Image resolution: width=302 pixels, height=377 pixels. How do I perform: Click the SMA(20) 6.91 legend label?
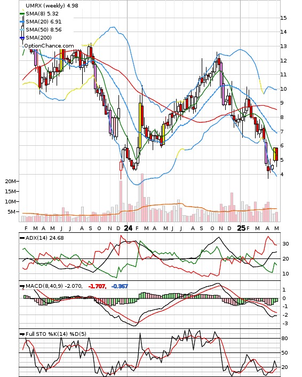pyautogui.click(x=44, y=22)
